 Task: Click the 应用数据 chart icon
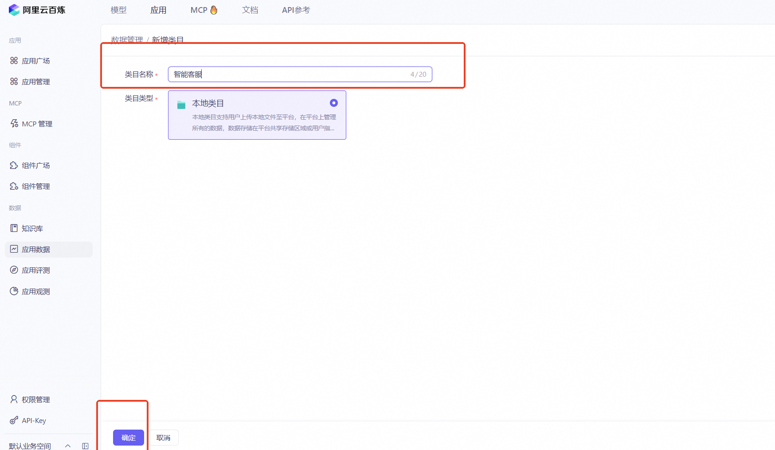[14, 249]
